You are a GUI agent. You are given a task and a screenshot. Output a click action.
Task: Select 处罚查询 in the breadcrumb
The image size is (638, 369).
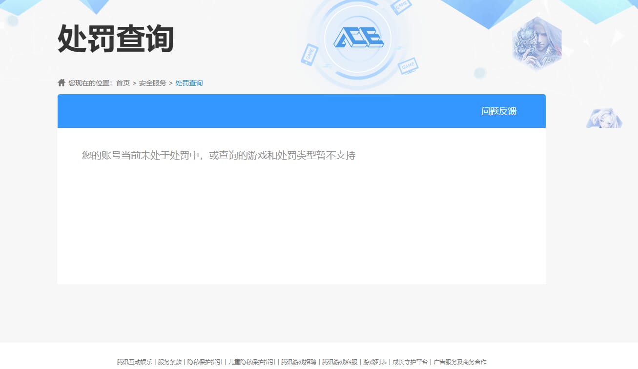pos(189,83)
